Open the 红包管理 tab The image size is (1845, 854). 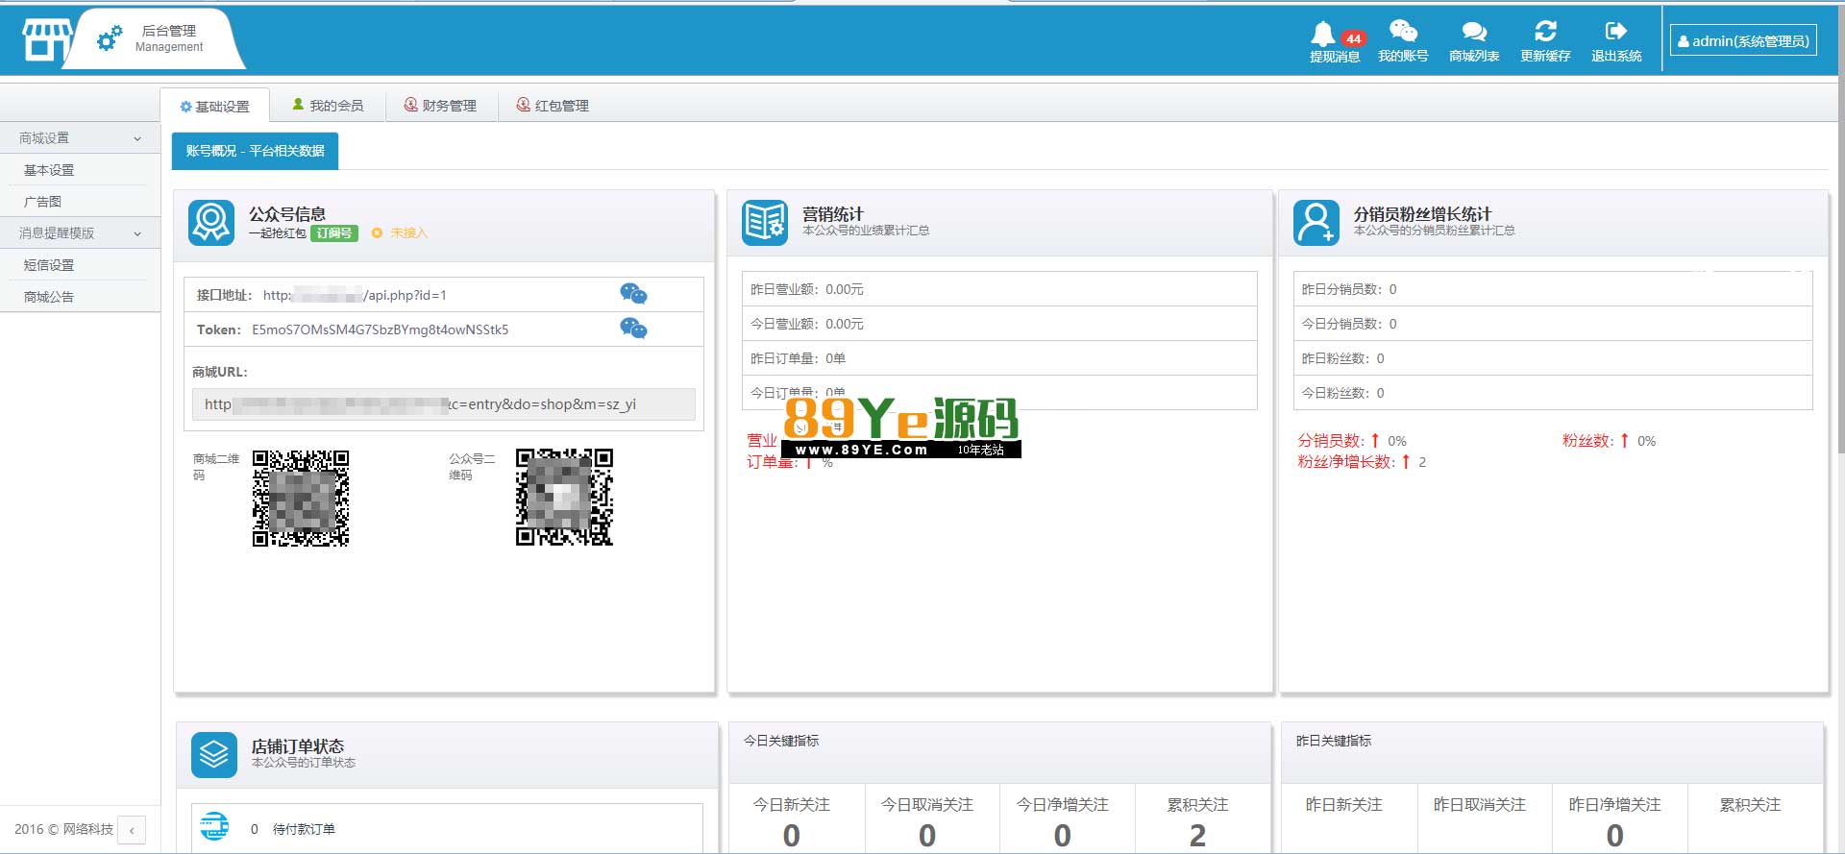tap(553, 106)
